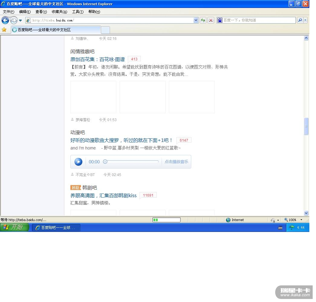Open the search provider options dropdown
Image resolution: width=316 pixels, height=302 pixels.
[x=305, y=20]
